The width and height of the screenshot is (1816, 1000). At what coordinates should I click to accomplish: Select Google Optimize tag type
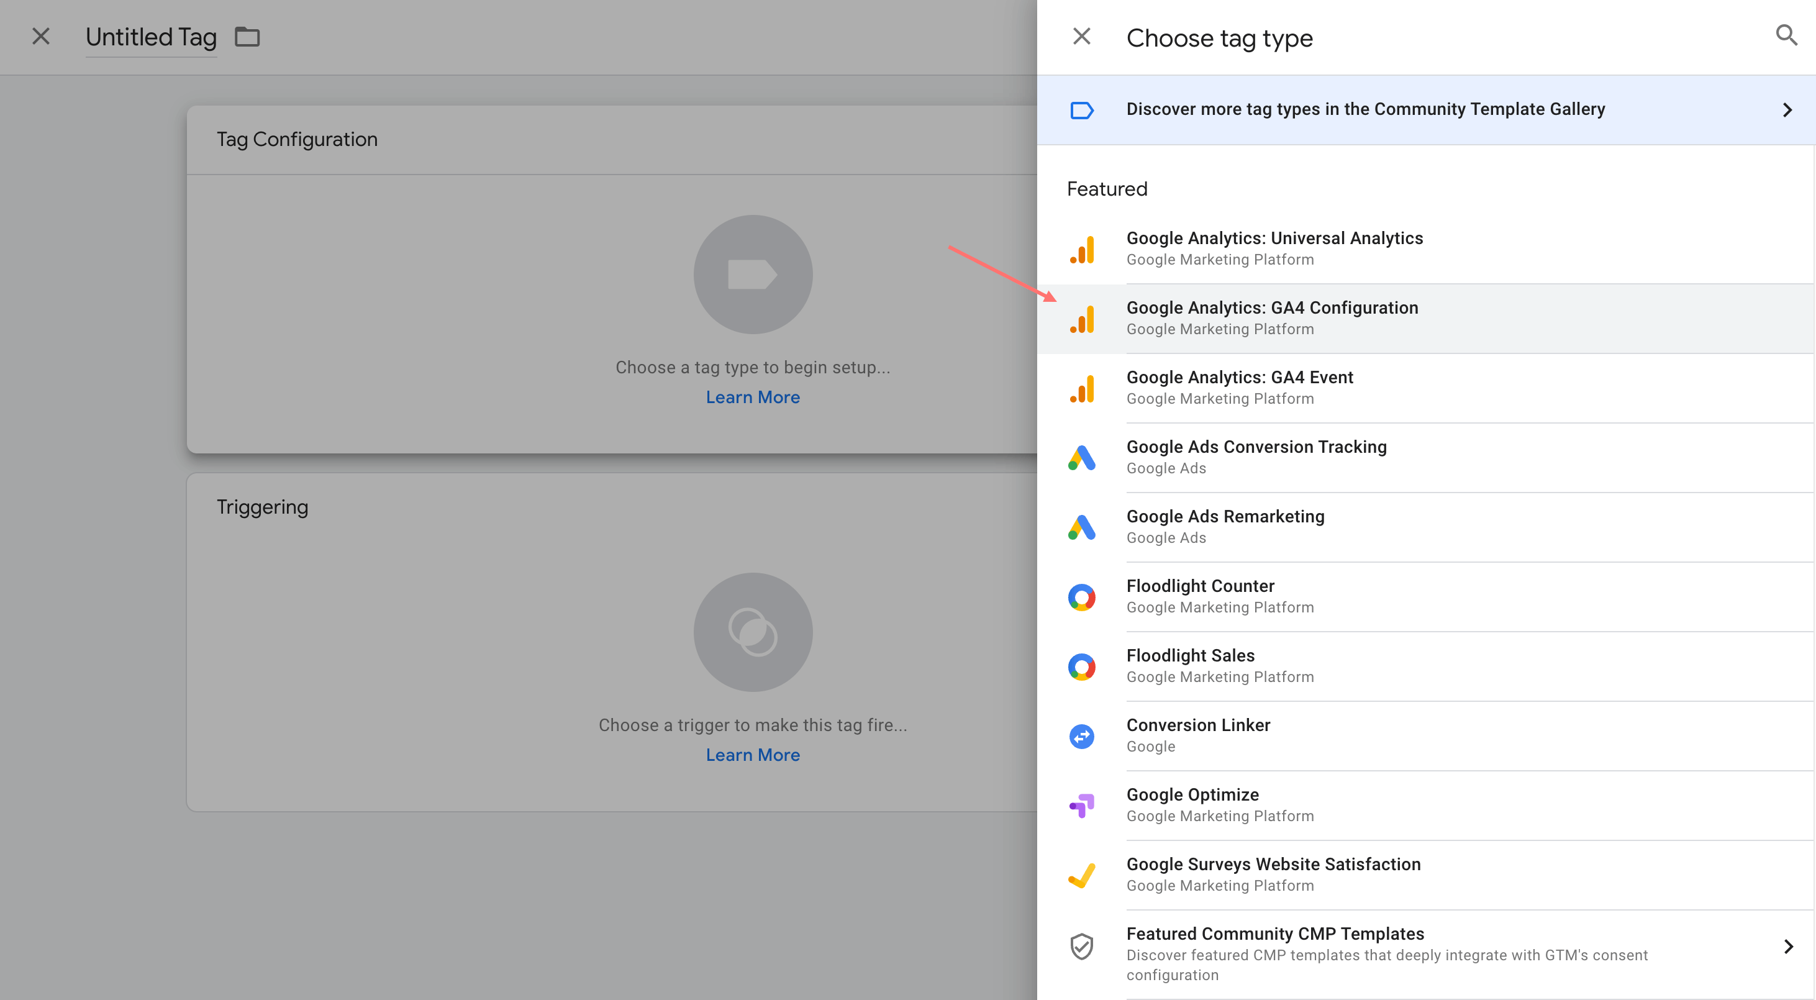1425,806
